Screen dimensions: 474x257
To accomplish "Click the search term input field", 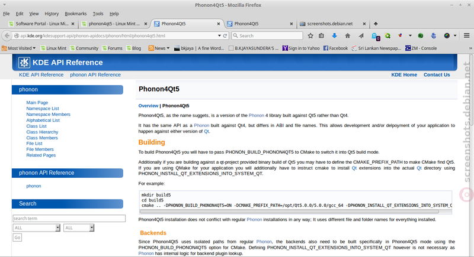I will click(x=69, y=219).
